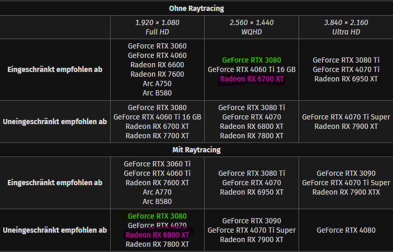Screen dimensions: 393x252
Task: Click "Uneingeschränkt empfohlen ab" under Ohne Raytracing
Action: click(55, 122)
